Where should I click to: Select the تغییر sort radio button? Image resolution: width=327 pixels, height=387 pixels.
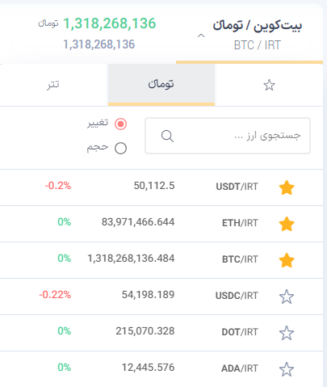120,124
